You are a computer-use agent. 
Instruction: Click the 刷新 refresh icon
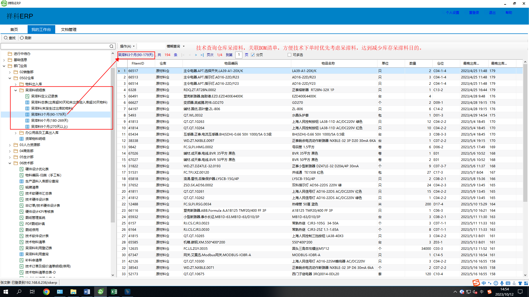click(x=22, y=38)
